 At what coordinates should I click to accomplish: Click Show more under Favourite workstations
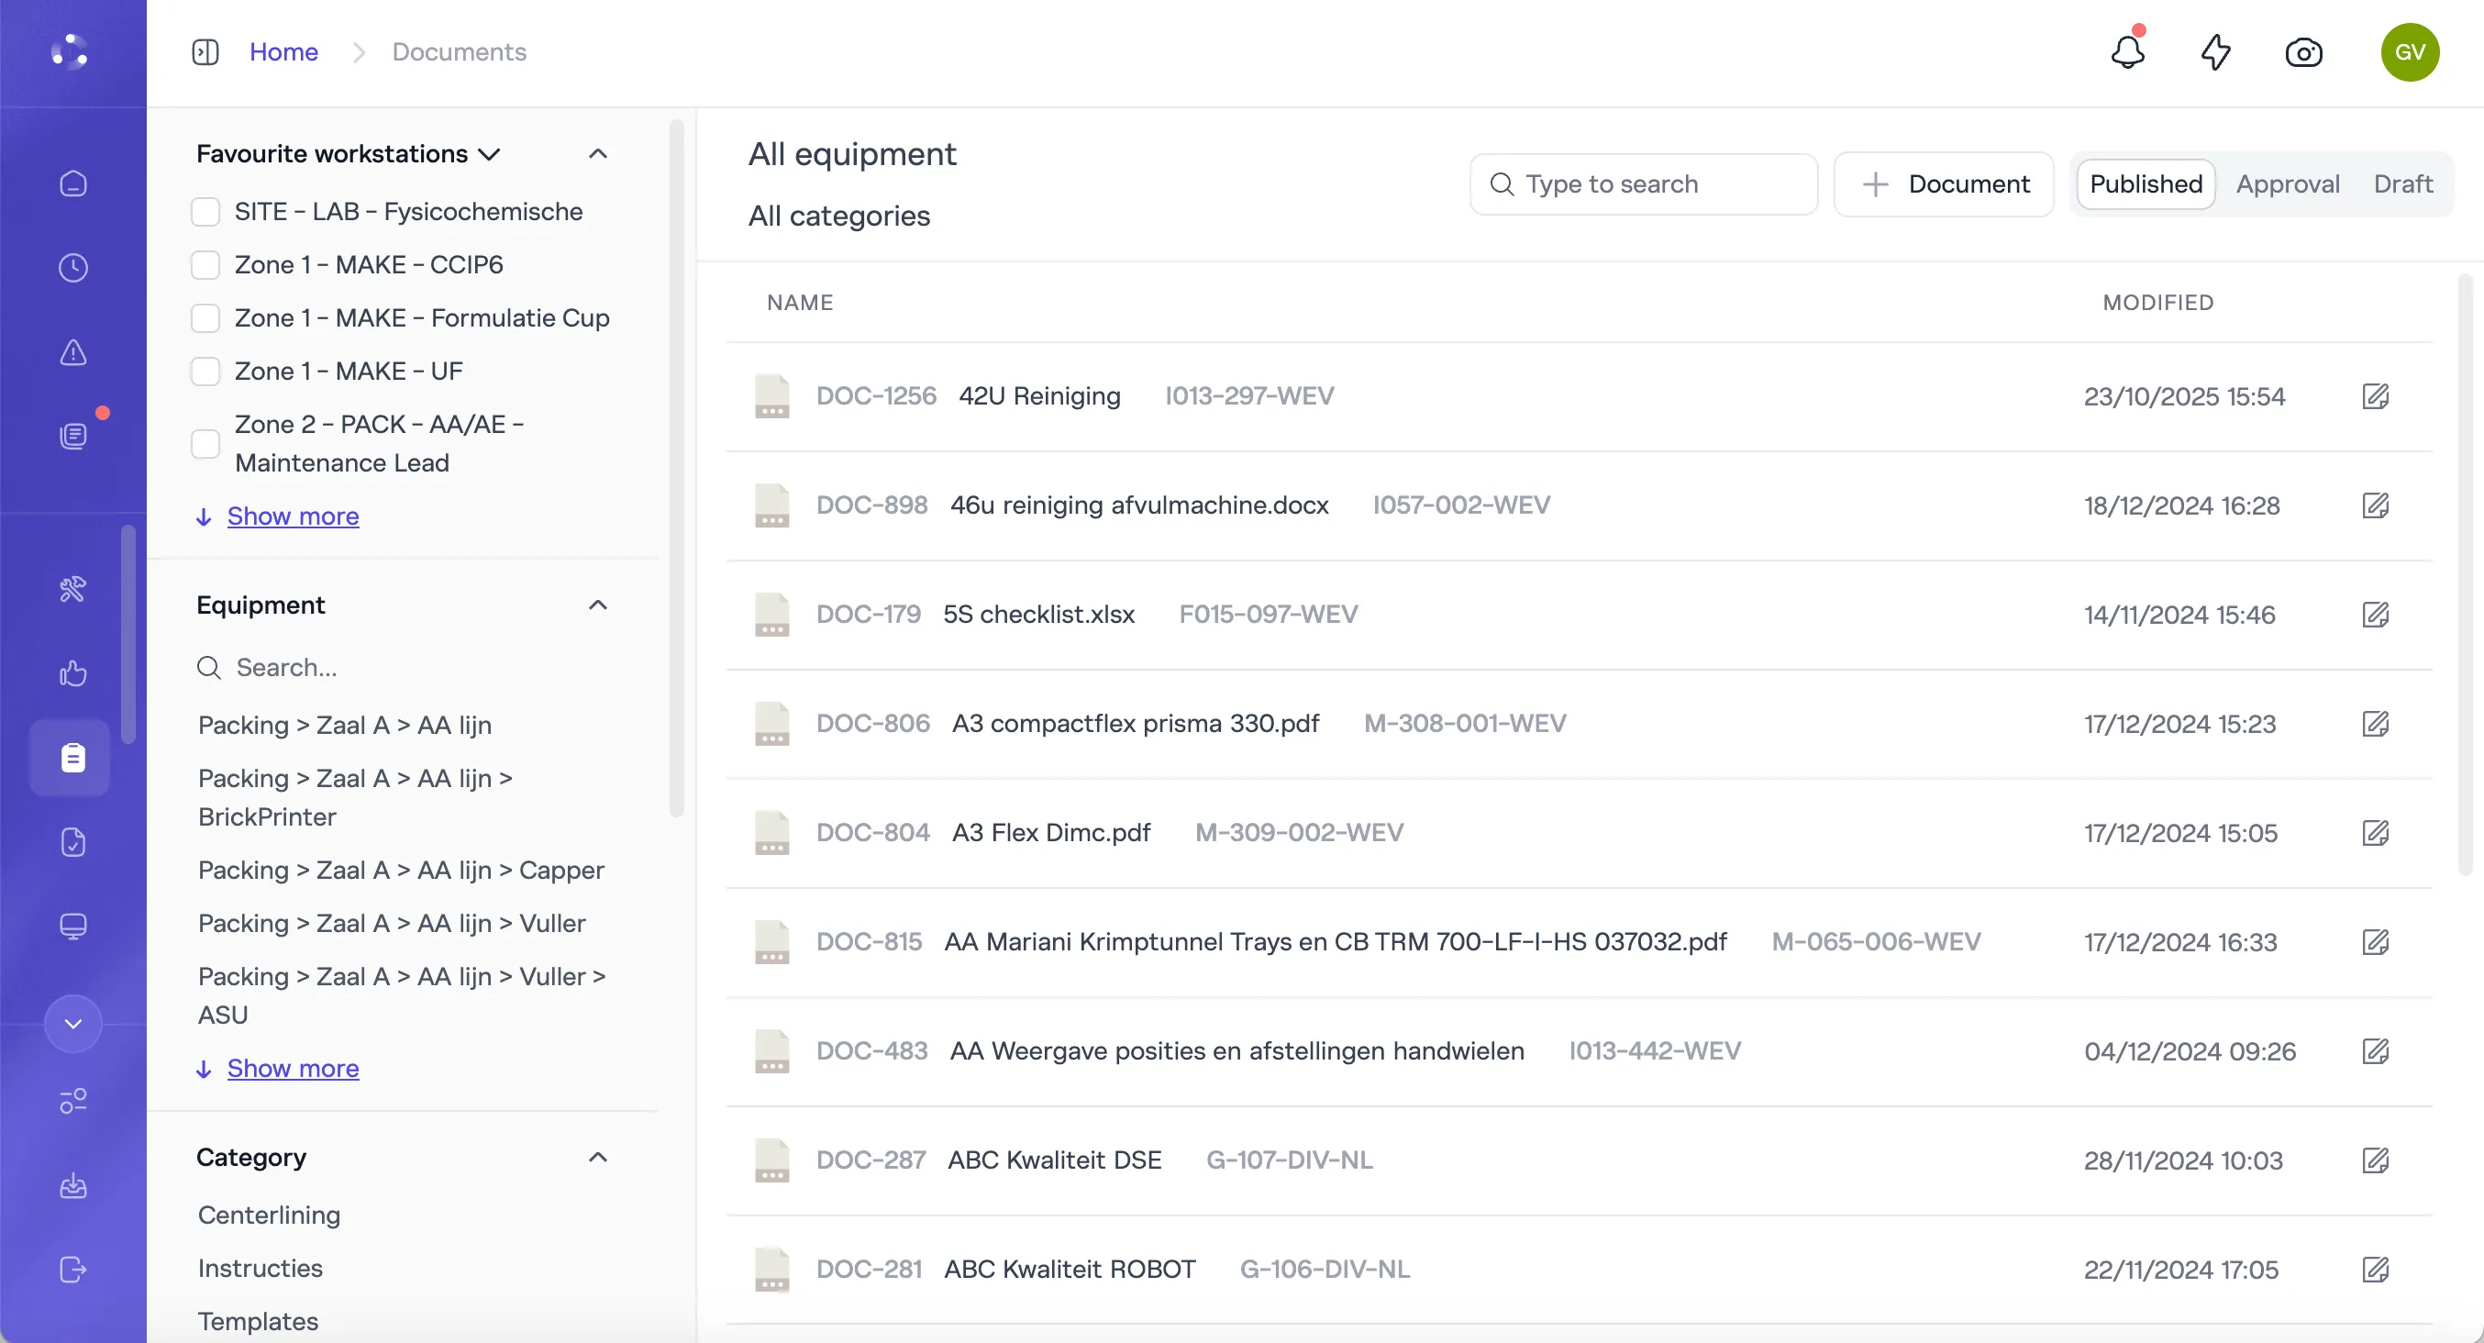(x=293, y=516)
